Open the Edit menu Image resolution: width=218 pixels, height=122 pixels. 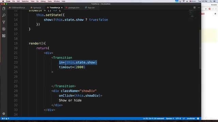point(18,1)
